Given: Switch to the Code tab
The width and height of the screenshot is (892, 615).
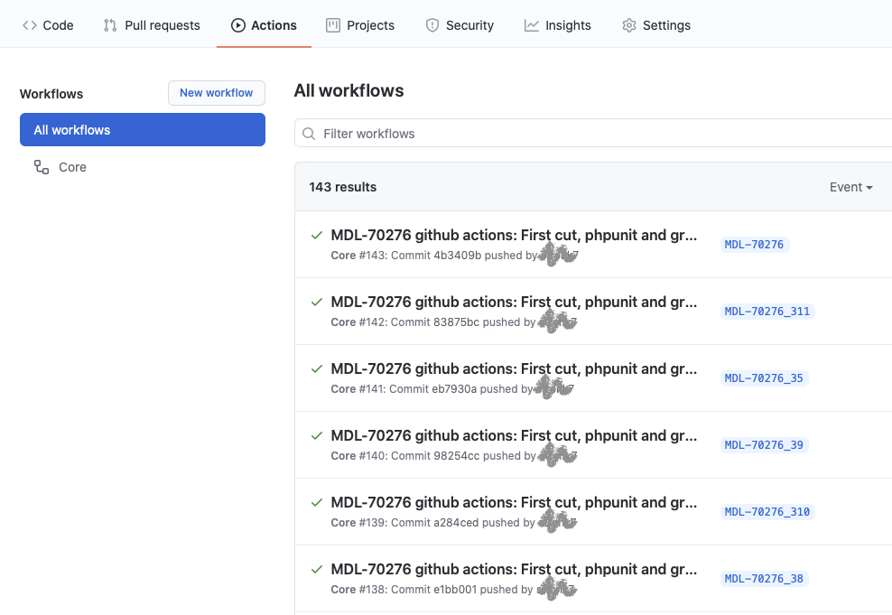Looking at the screenshot, I should pyautogui.click(x=48, y=25).
